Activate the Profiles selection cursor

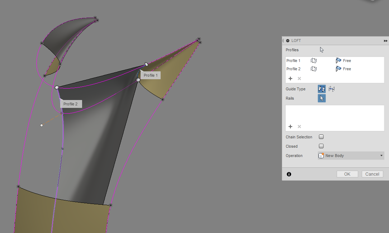pyautogui.click(x=322, y=50)
